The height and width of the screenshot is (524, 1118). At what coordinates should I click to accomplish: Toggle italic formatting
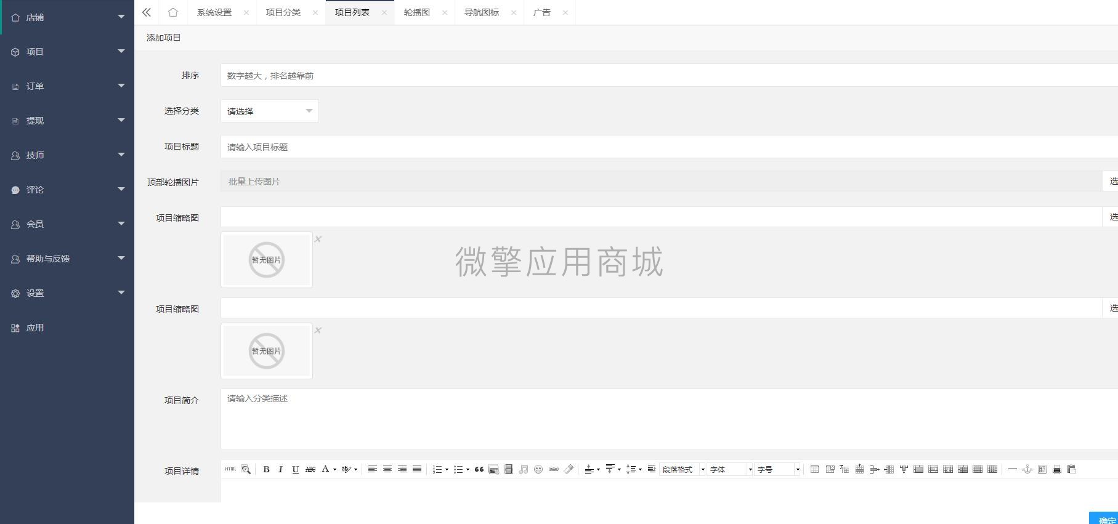(x=281, y=469)
